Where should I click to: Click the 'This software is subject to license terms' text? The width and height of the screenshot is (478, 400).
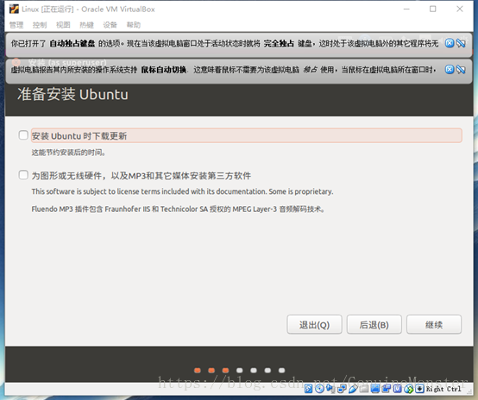point(182,191)
